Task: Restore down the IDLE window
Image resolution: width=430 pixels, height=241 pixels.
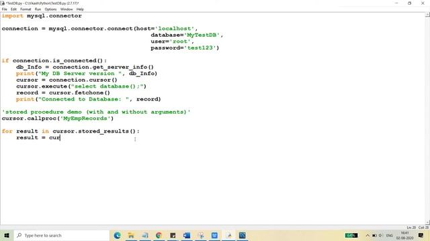Action: click(409, 3)
